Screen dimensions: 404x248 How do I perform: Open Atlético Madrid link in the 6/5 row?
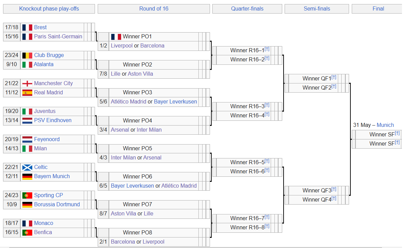(179, 186)
